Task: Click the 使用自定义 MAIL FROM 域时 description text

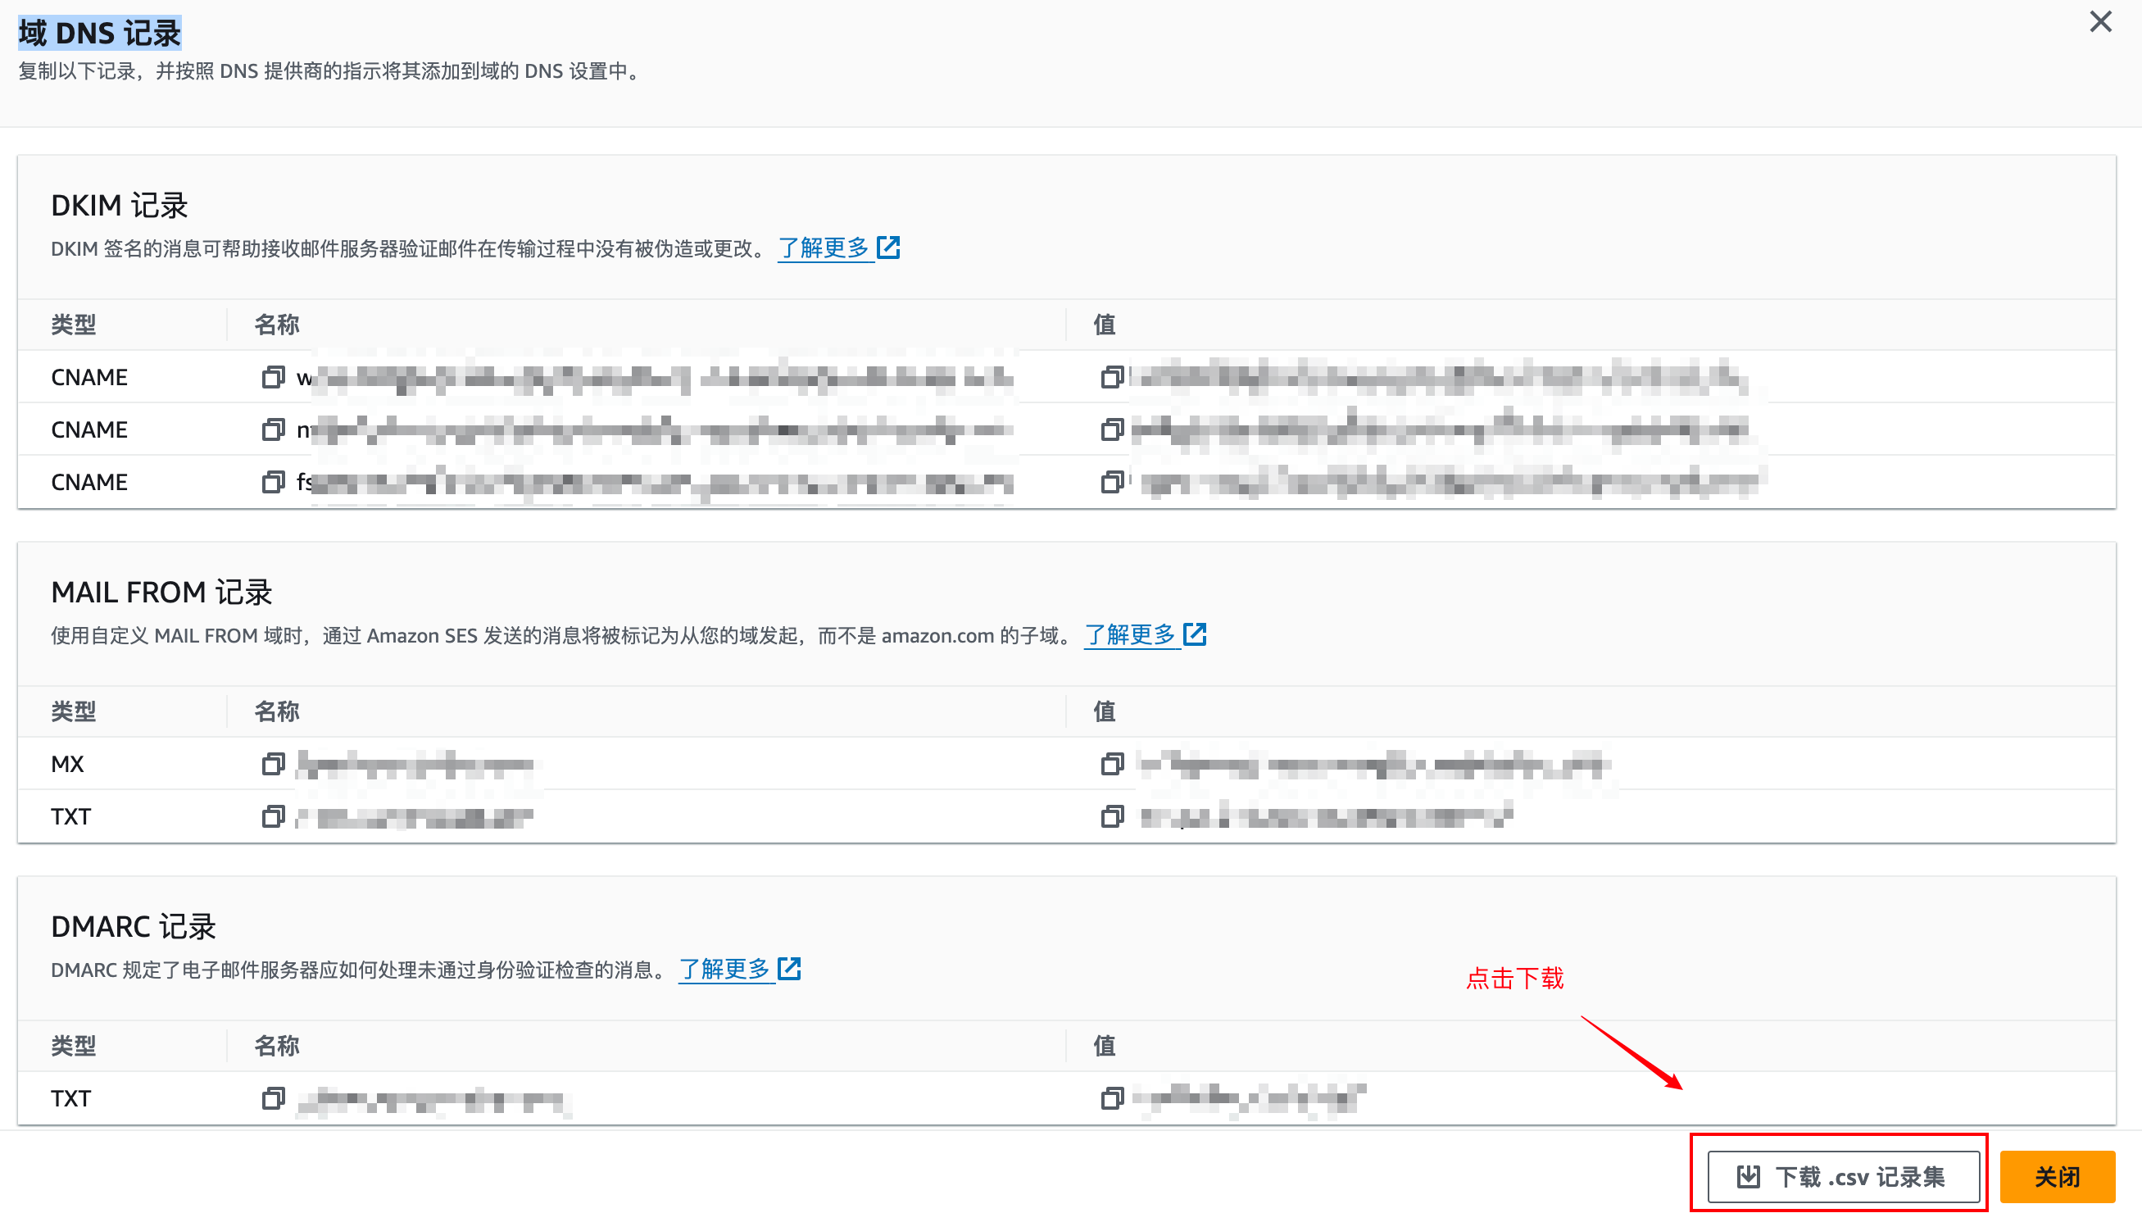Action: [x=563, y=637]
